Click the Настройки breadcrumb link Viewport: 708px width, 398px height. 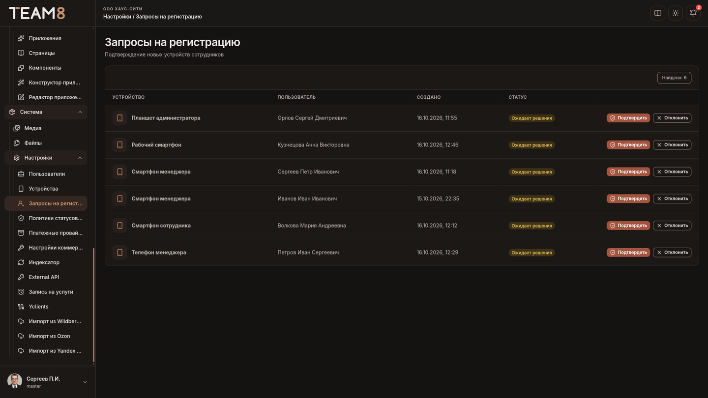tap(117, 17)
